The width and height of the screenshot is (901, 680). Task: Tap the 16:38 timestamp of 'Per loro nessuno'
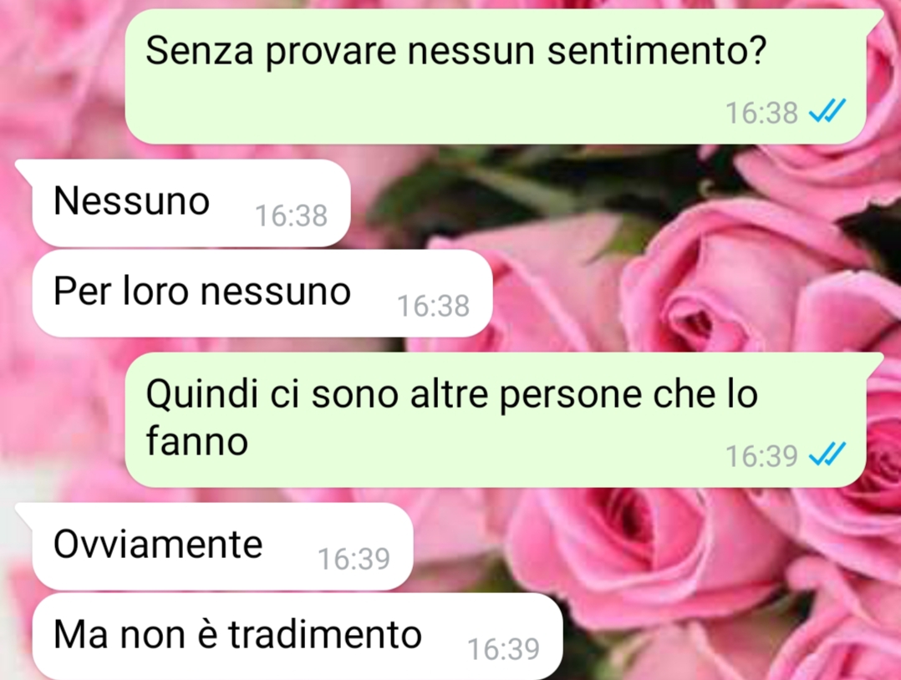coord(433,306)
